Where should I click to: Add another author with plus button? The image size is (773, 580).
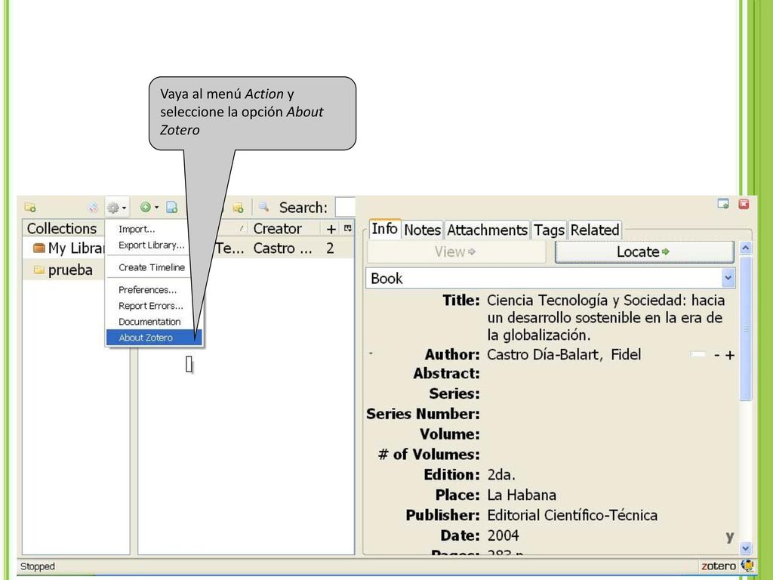(730, 355)
